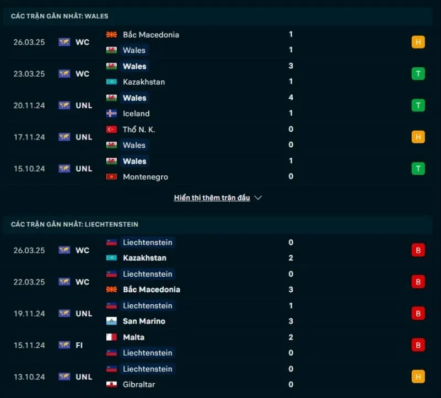Click the red B badge for Liechtenstein vs San Marino
The height and width of the screenshot is (398, 441).
[x=418, y=314]
